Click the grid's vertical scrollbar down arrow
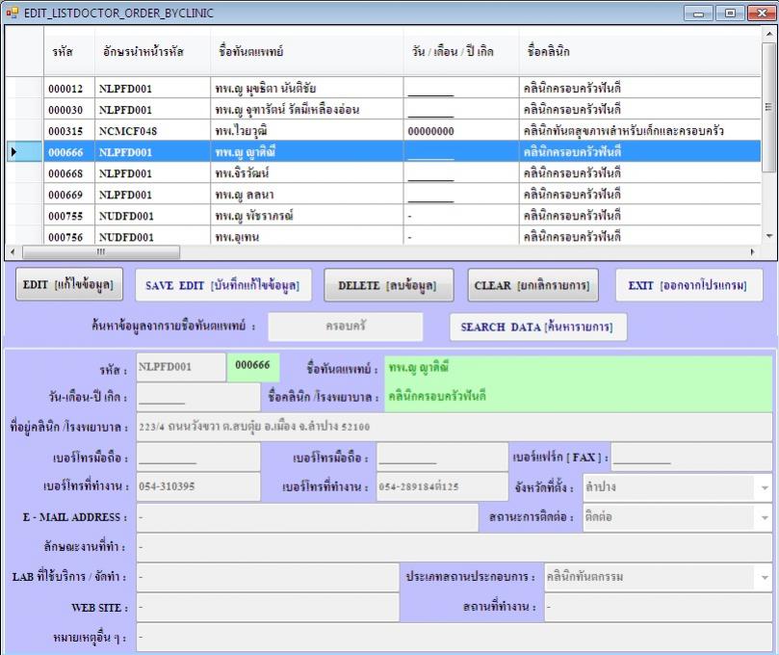This screenshot has height=655, width=779. [x=768, y=236]
